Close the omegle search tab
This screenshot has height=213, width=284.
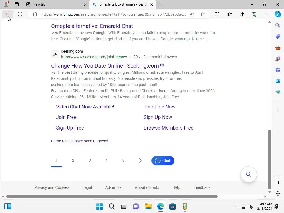(x=152, y=4)
